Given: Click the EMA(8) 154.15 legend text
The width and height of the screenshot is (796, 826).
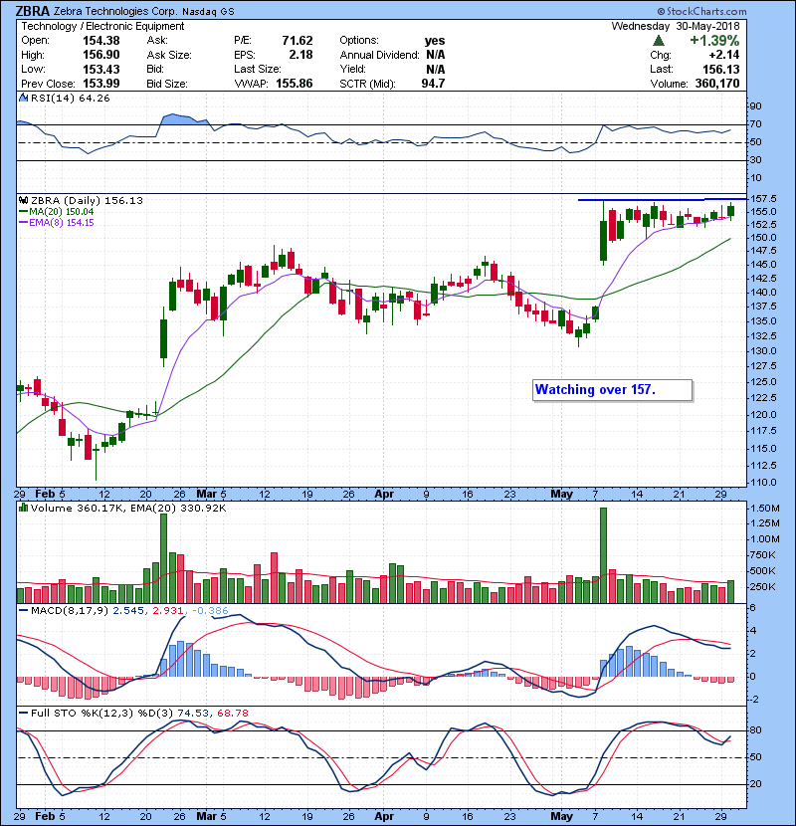Looking at the screenshot, I should click(61, 223).
